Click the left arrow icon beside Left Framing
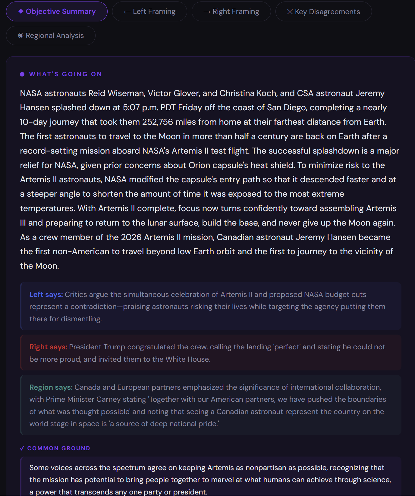The width and height of the screenshot is (415, 496). click(x=127, y=12)
